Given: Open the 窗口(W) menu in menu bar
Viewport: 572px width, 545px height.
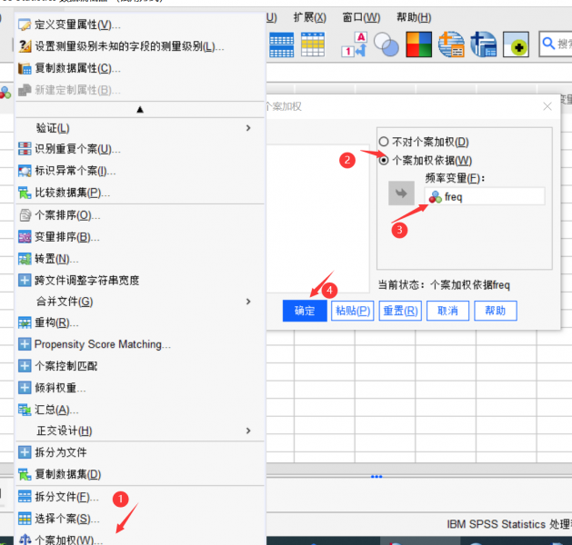Looking at the screenshot, I should (361, 17).
